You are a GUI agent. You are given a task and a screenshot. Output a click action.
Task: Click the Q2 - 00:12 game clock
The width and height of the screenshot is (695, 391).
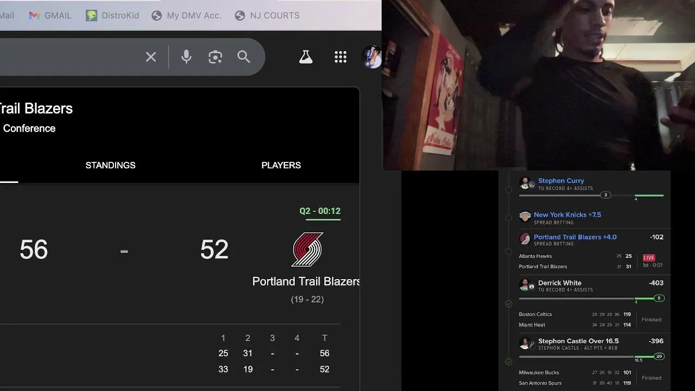coord(320,211)
